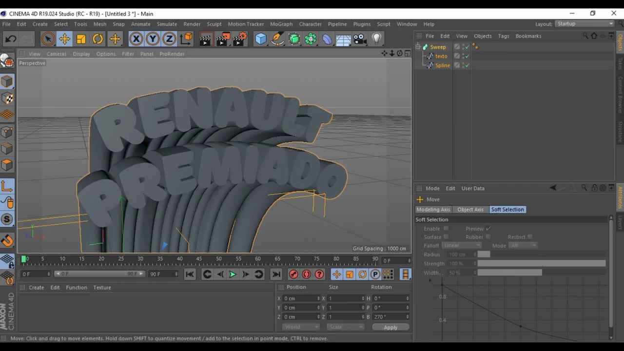Select the Move tool in top toolbar
The height and width of the screenshot is (351, 624).
pos(64,39)
